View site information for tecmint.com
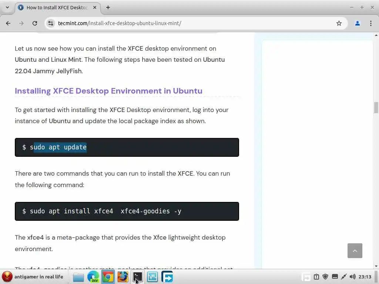 (x=51, y=23)
